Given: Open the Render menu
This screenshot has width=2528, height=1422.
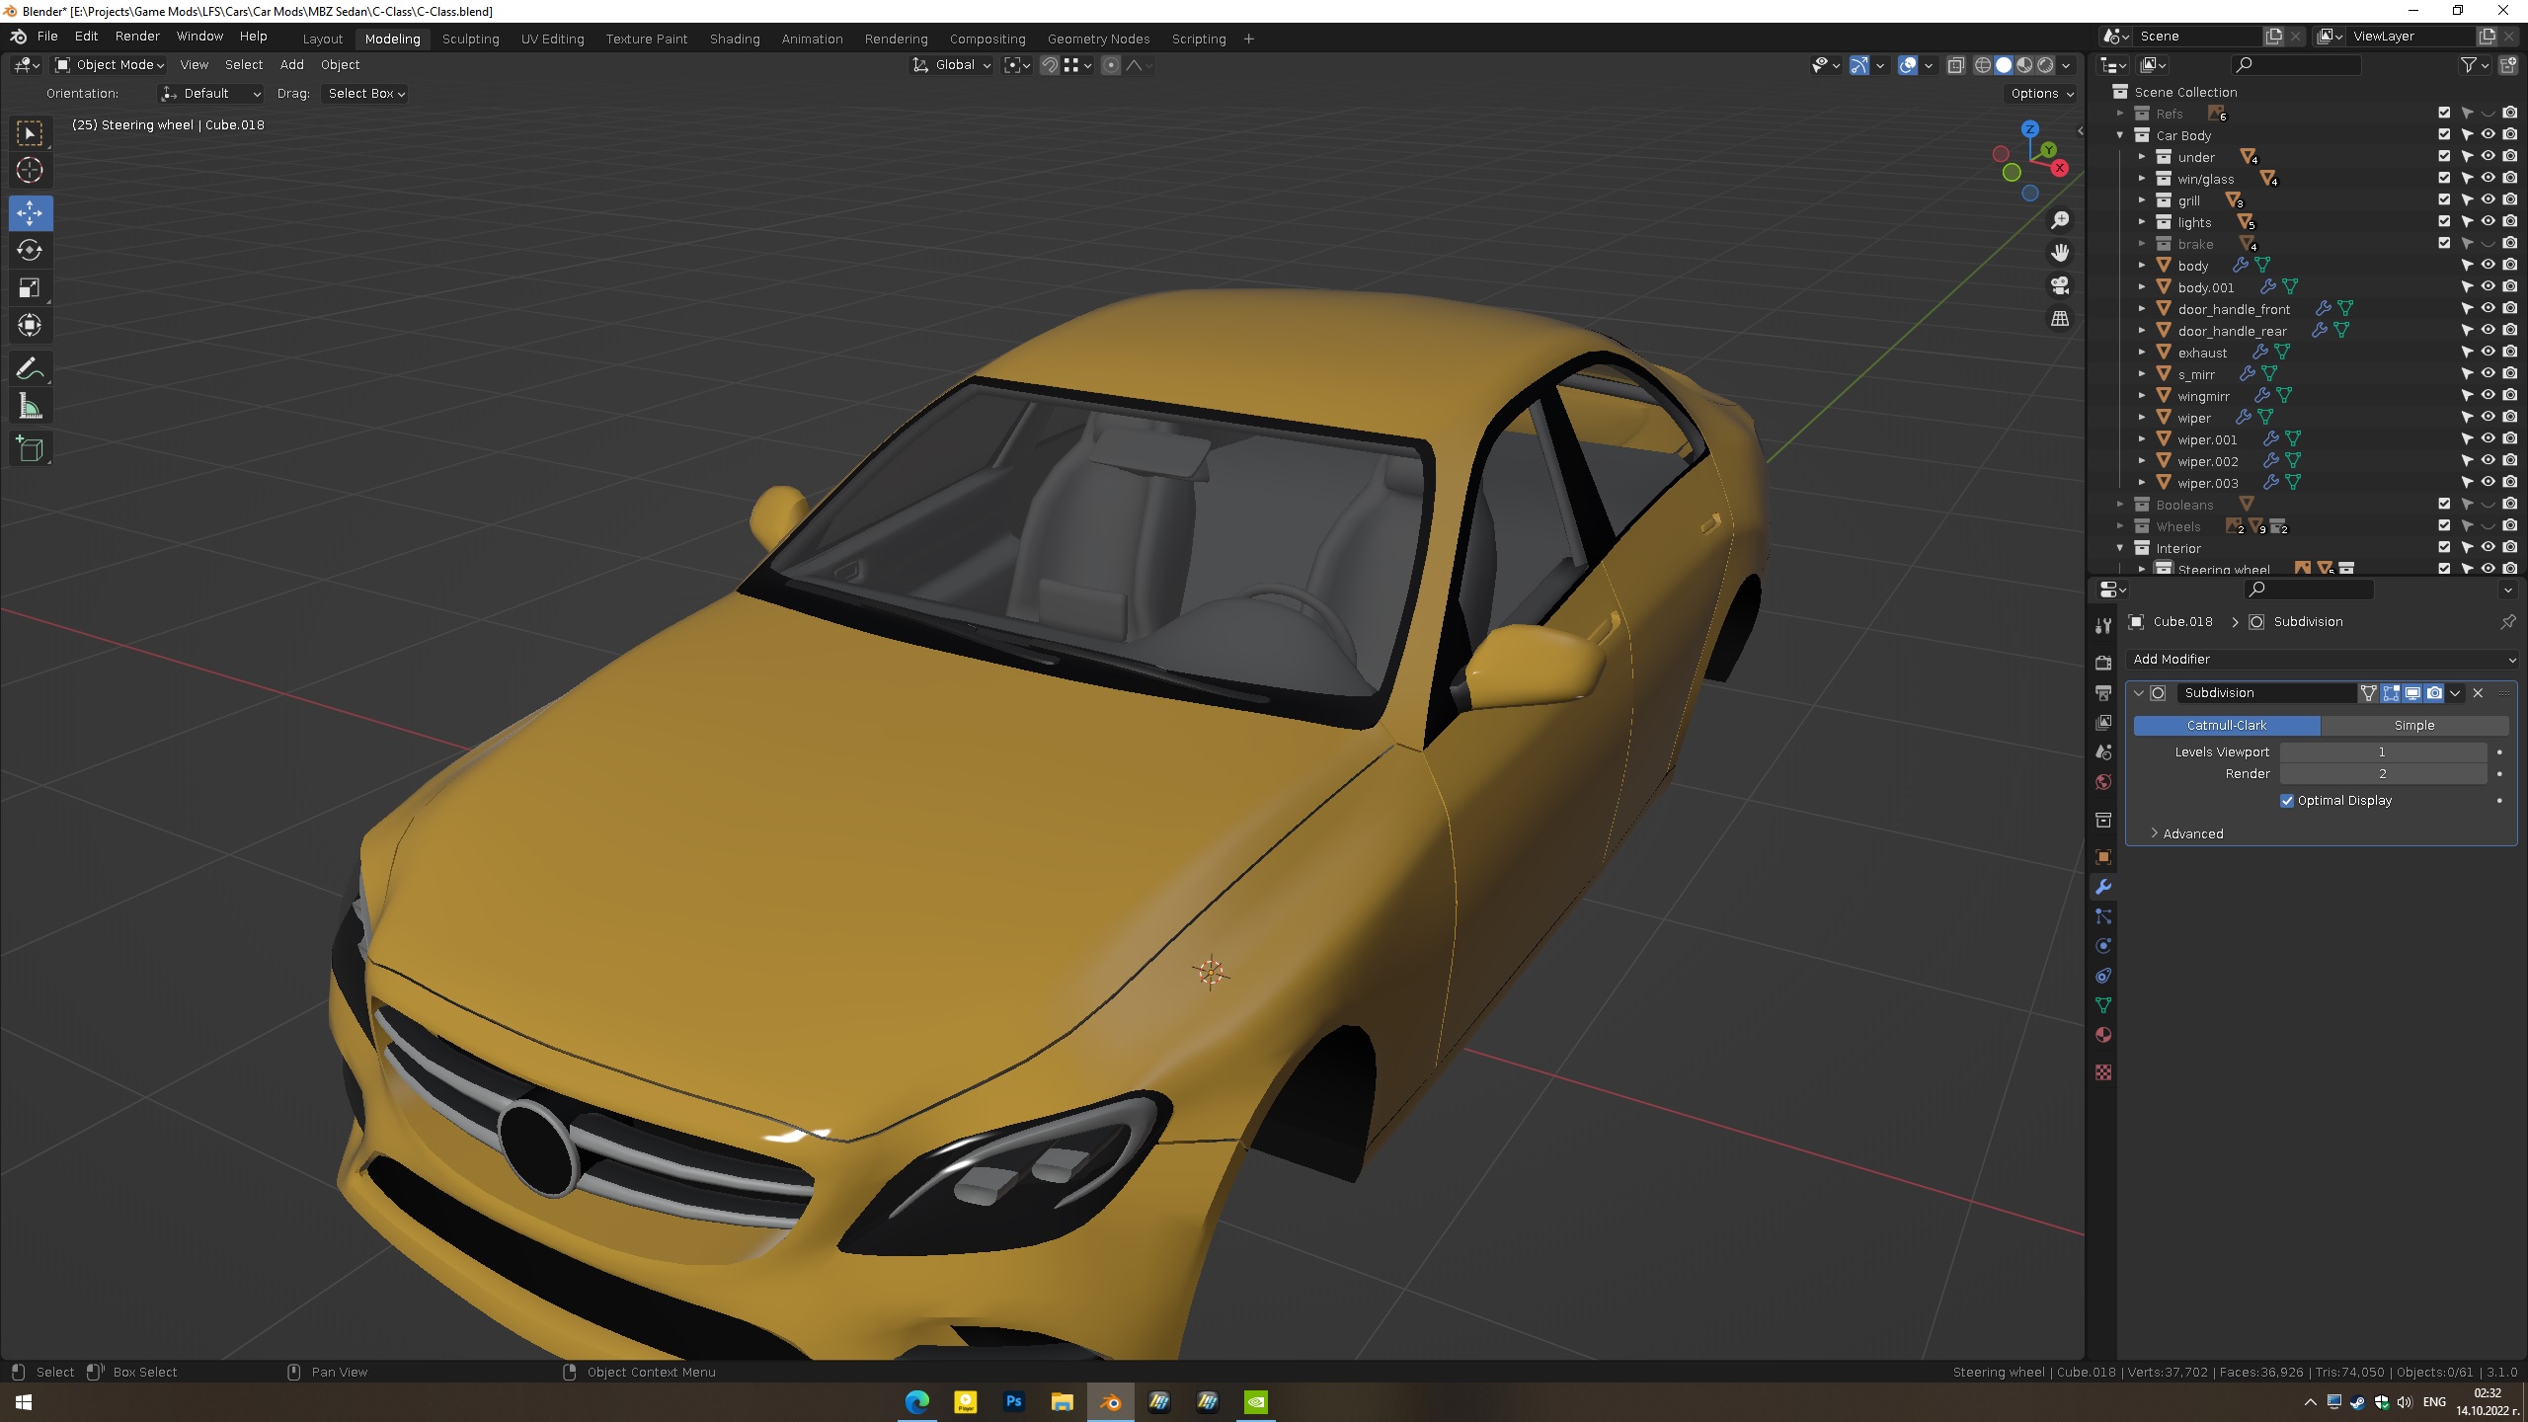Looking at the screenshot, I should [x=137, y=37].
